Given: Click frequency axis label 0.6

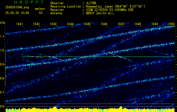Looking at the screenshot, I should (2, 106).
